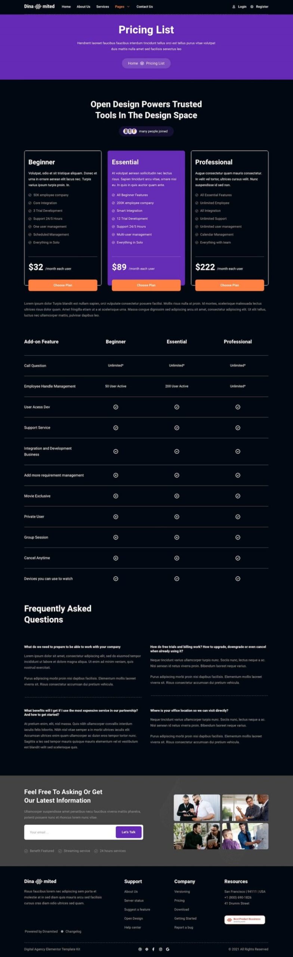The height and width of the screenshot is (957, 293).
Task: Open the Services menu item
Action: coord(102,7)
